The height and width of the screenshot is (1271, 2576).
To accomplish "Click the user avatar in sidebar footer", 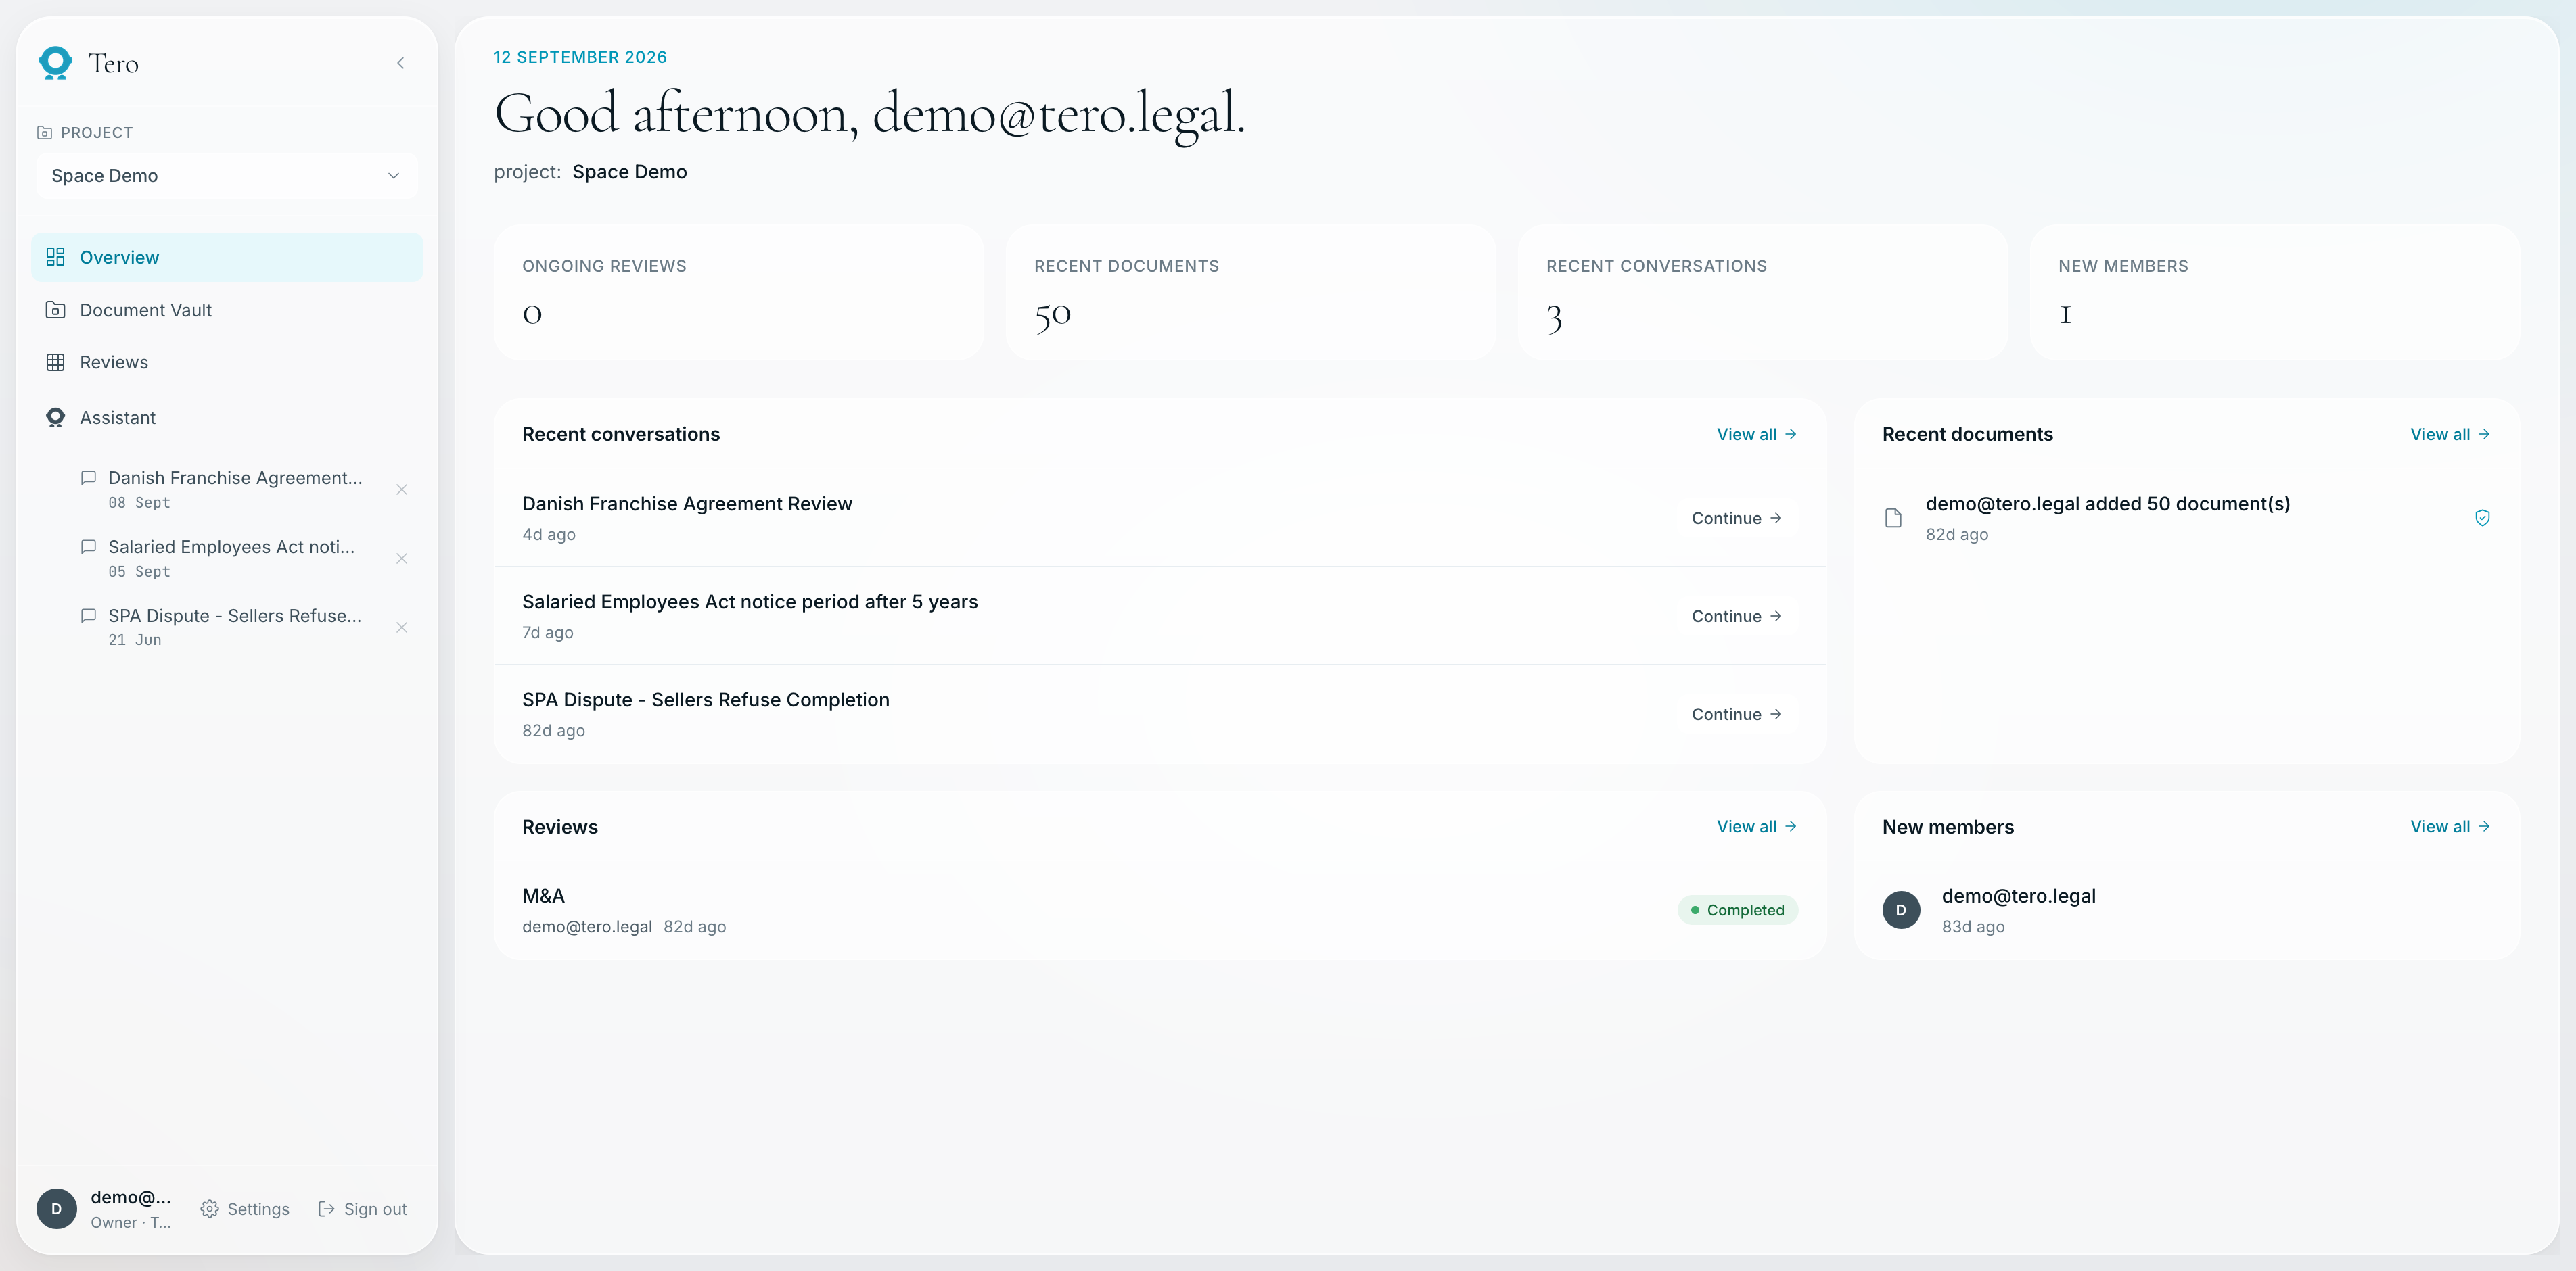I will coord(56,1209).
